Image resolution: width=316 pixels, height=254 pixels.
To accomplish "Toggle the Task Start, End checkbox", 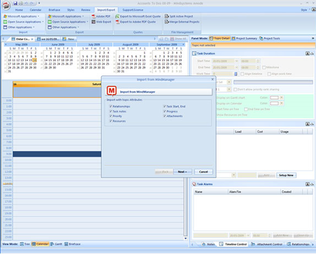I will pos(165,107).
